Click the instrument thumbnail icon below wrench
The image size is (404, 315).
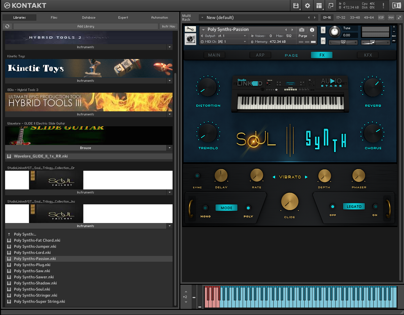(x=190, y=39)
